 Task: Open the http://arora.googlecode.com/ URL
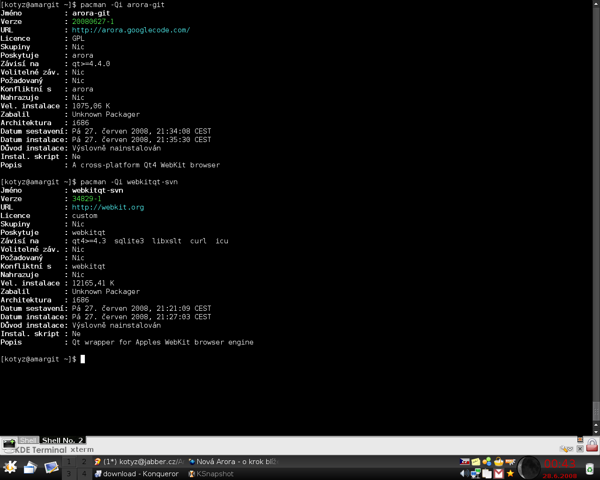click(x=131, y=30)
